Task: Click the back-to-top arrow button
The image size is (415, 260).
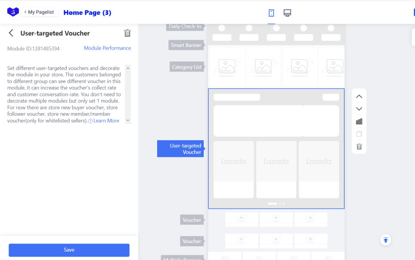Action: [386, 240]
